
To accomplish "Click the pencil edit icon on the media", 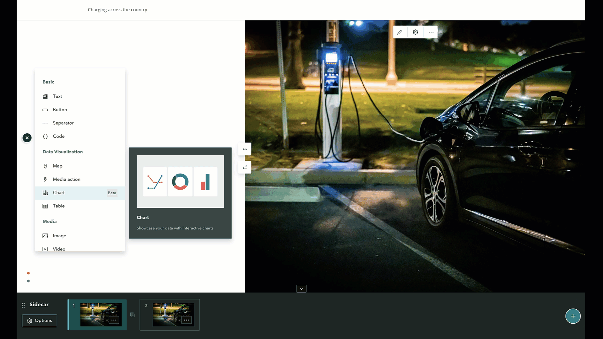I will coord(399,32).
